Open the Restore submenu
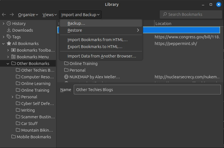The width and height of the screenshot is (224, 148). tap(101, 30)
